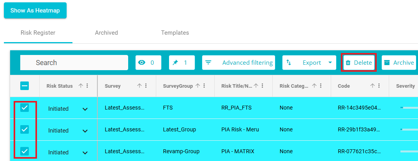Screen dimensions: 418x161
Task: Uncheck the PIA Risk - Meru row checkbox
Action: 25,130
